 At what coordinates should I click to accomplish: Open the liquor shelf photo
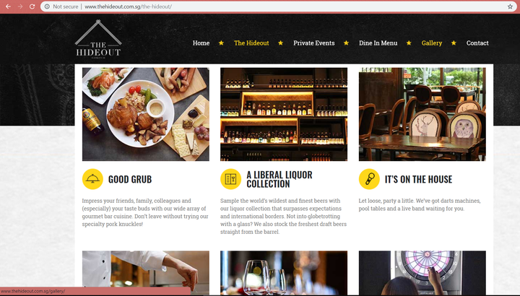pyautogui.click(x=284, y=114)
